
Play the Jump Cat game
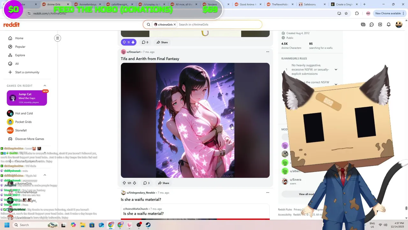click(x=27, y=98)
